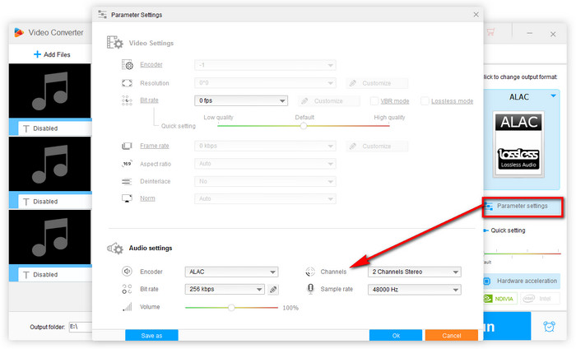Click the video quality Quick setting slider handle
Viewport: 576px width, 349px height.
(x=304, y=126)
